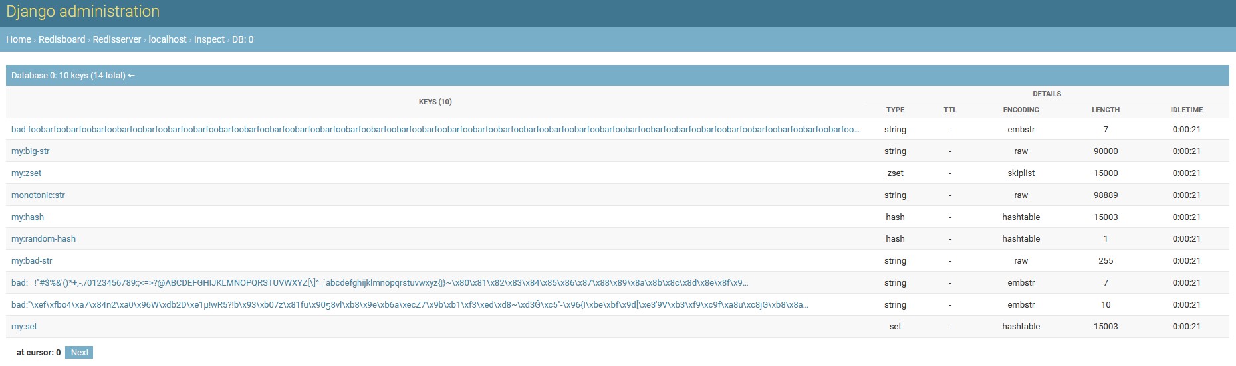1236x366 pixels.
Task: Select skiplist encoding in my:zset row
Action: [x=1021, y=173]
